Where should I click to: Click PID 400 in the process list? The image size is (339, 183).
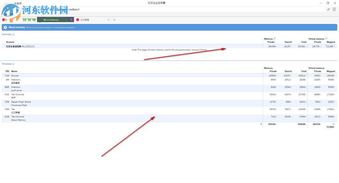[x=7, y=79]
